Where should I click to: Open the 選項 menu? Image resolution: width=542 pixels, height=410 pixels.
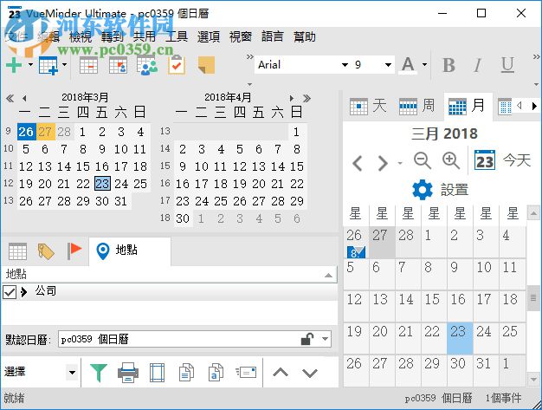click(x=209, y=36)
